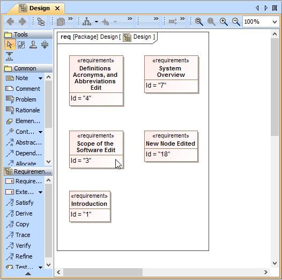The width and height of the screenshot is (282, 280).
Task: Select the Requirement element tool
Action: [x=24, y=181]
